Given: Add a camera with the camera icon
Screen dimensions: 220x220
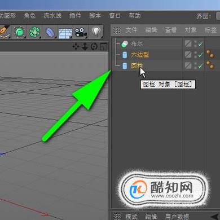Looking at the screenshot, I should coord(81,32).
